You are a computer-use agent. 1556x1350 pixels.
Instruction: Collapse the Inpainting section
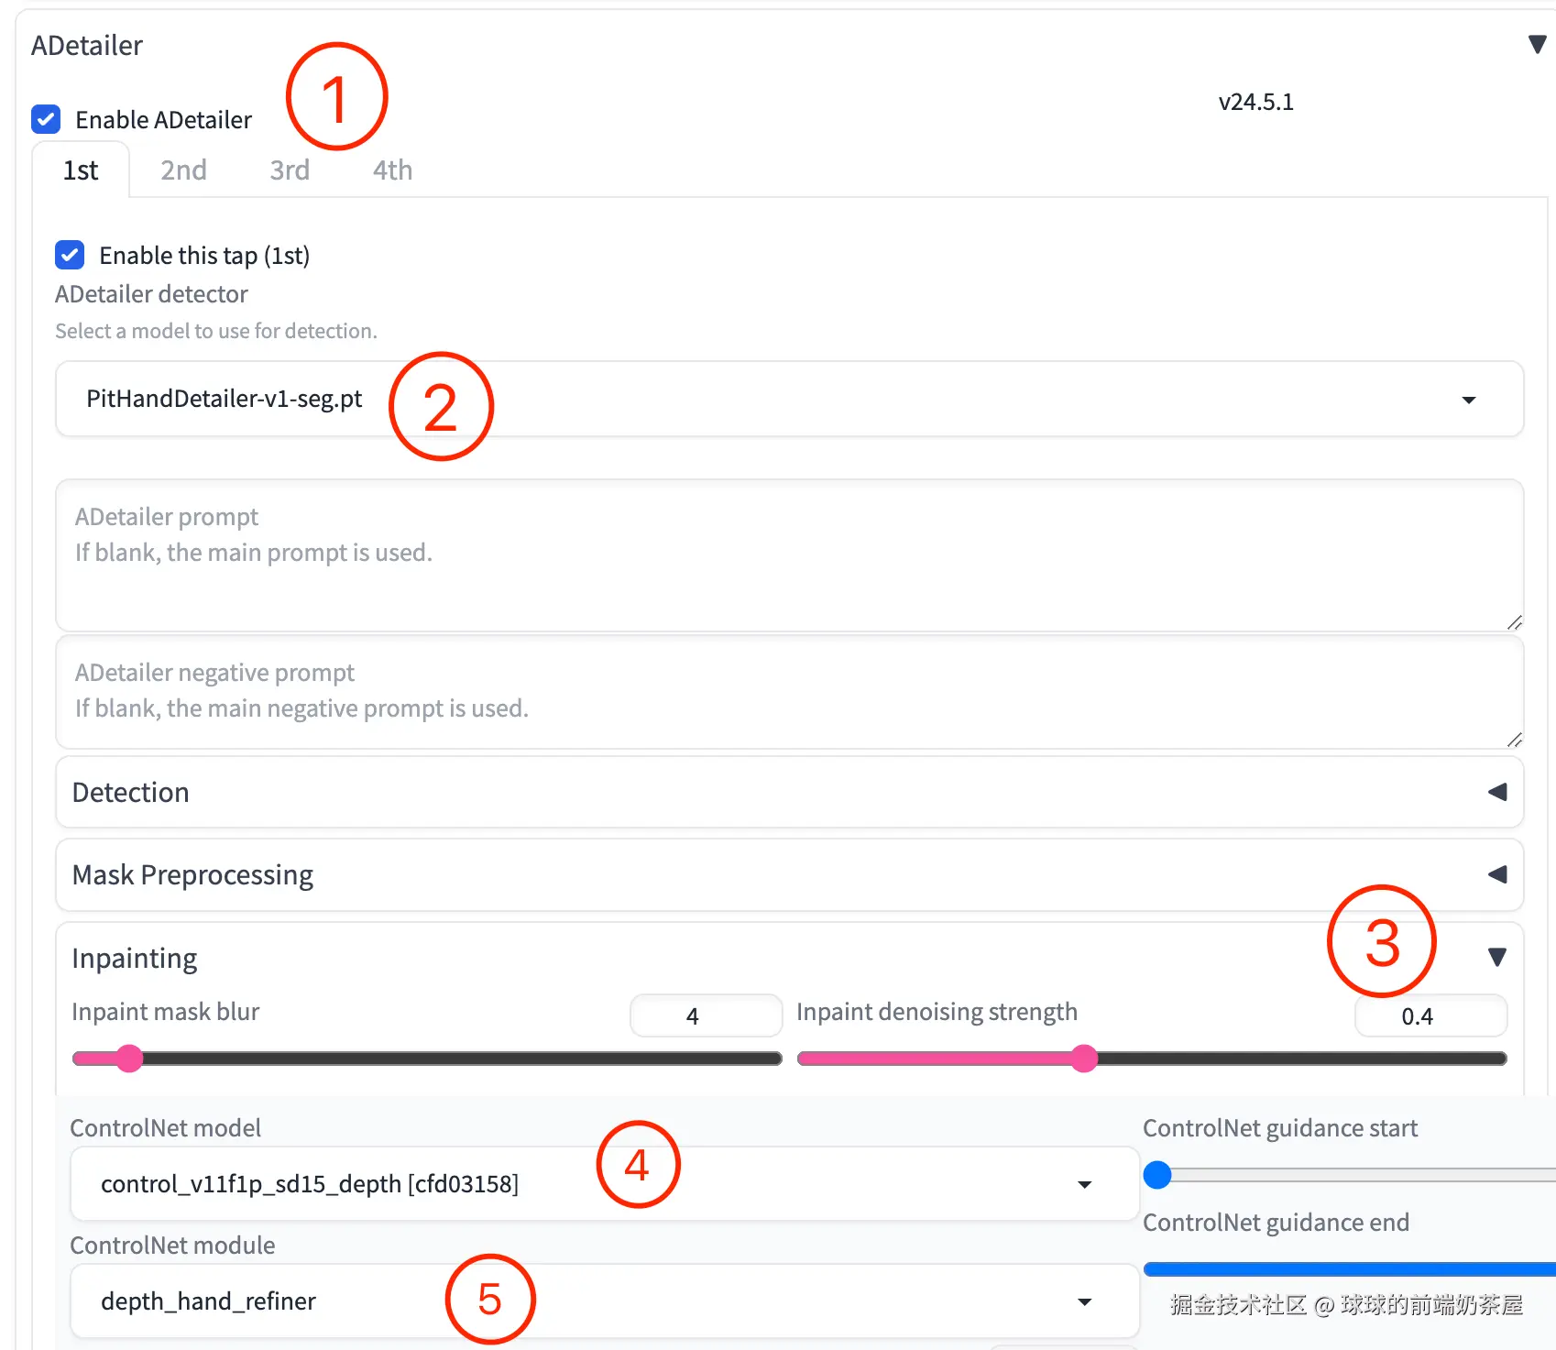pyautogui.click(x=1497, y=957)
